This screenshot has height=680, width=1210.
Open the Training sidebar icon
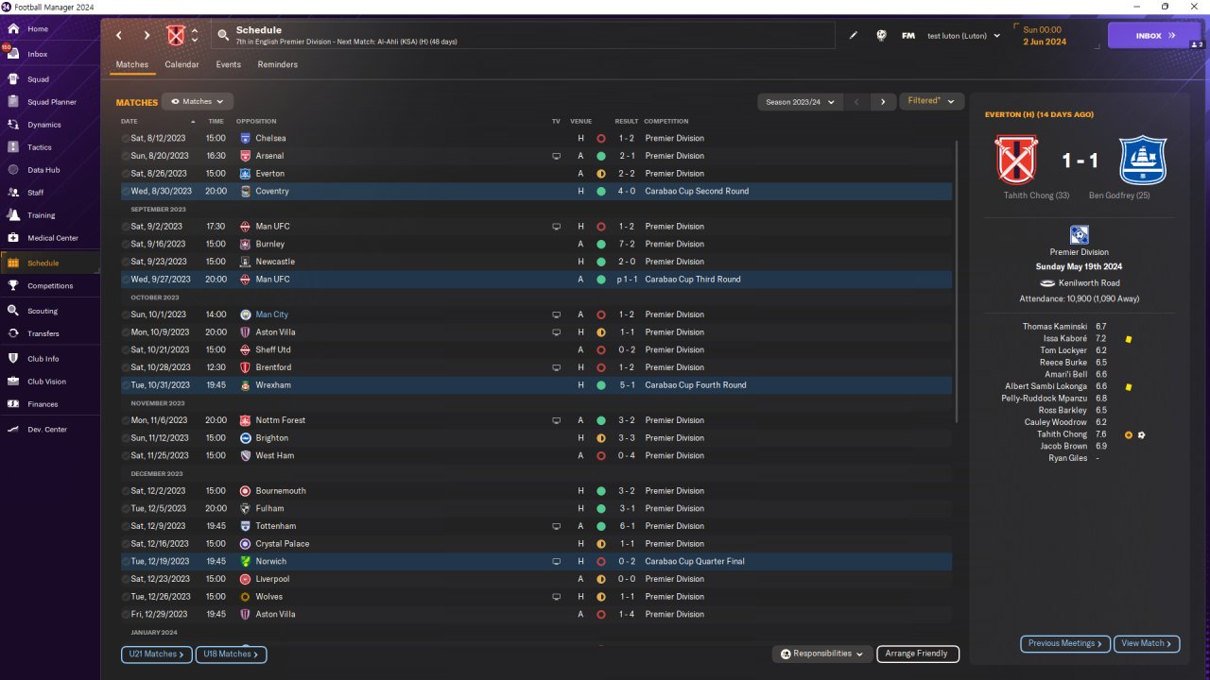(13, 215)
